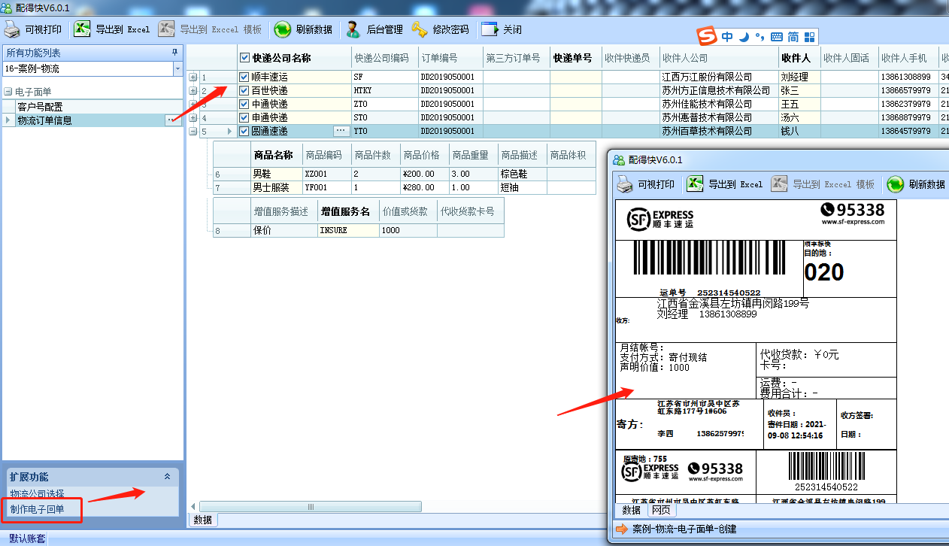
Task: Uncheck the 顺丰速运 row checkbox
Action: click(244, 77)
